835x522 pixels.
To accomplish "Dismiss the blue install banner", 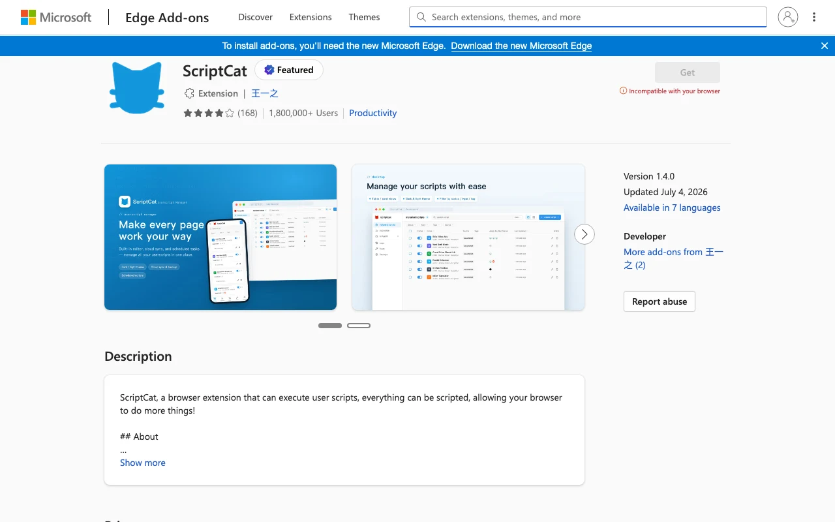I will [825, 46].
